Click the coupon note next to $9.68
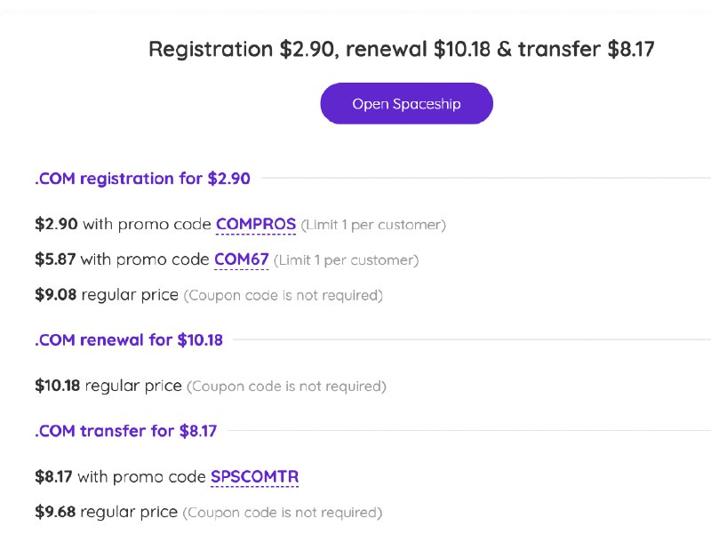The height and width of the screenshot is (534, 711). 282,513
